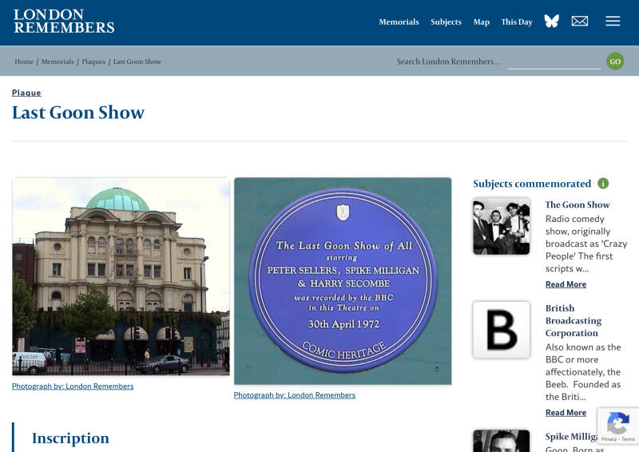The image size is (639, 452).
Task: Click The Goon Show subject title
Action: (x=577, y=204)
